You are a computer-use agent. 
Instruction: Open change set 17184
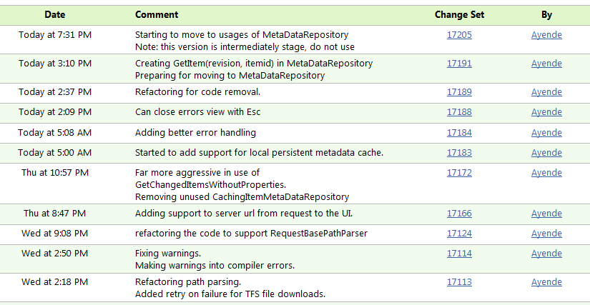(459, 133)
